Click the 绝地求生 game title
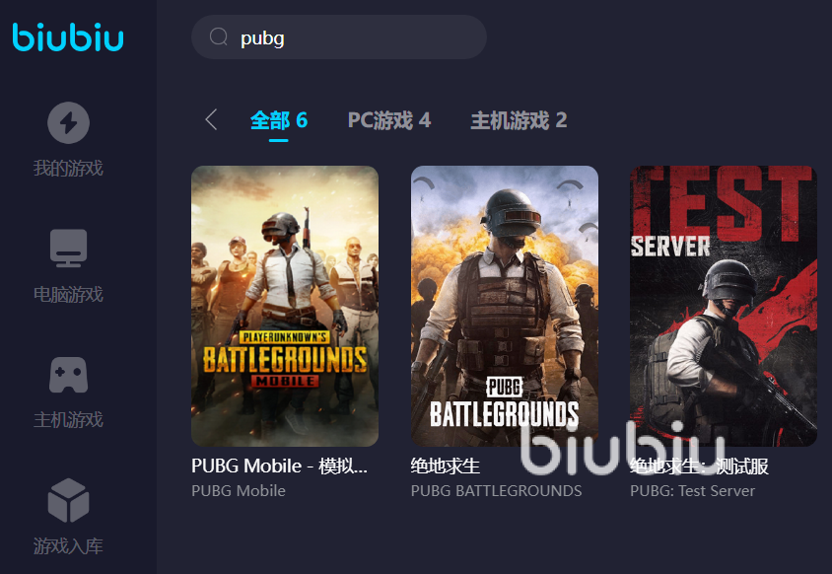This screenshot has width=832, height=574. pyautogui.click(x=446, y=466)
